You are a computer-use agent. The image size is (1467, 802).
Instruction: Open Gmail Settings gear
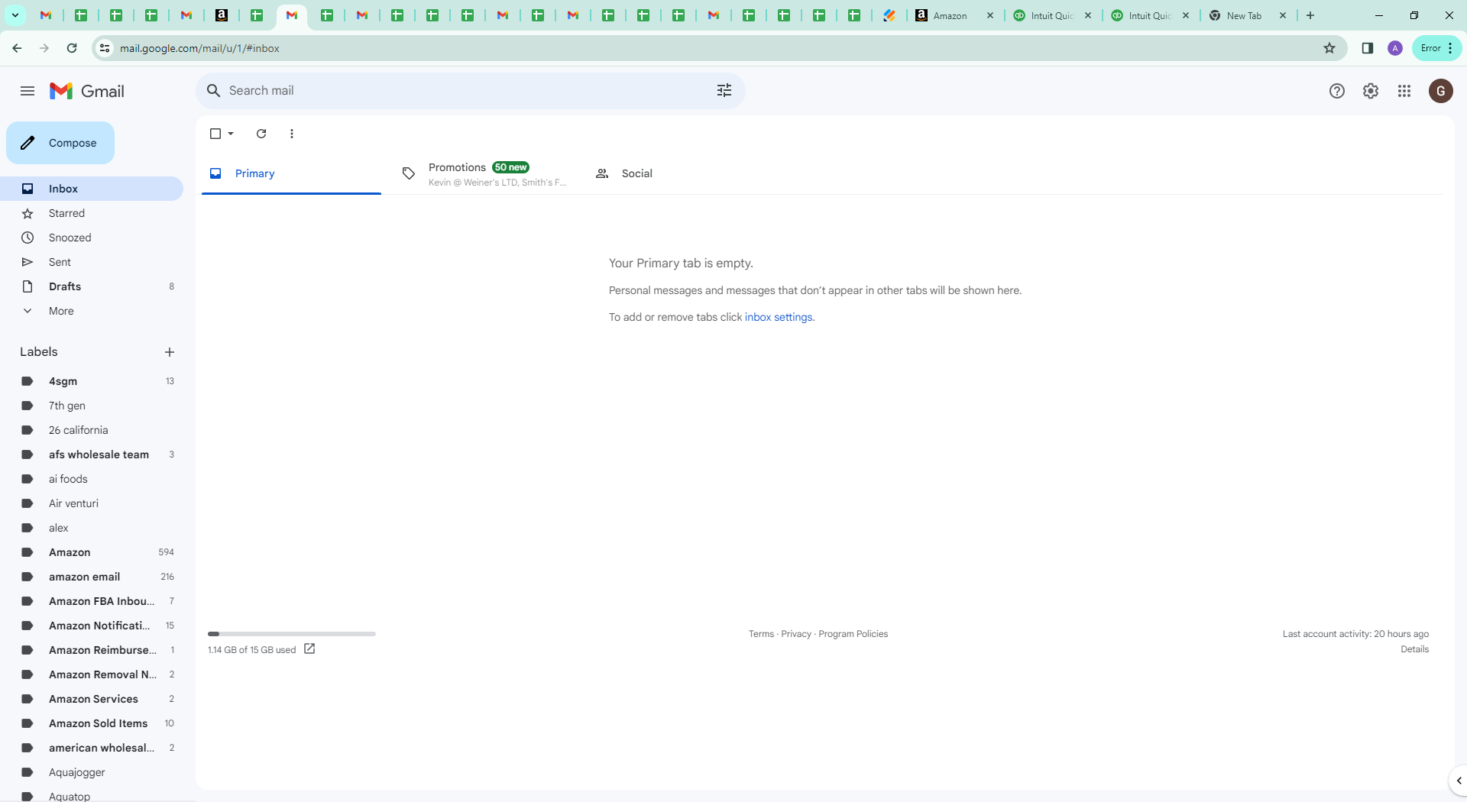tap(1371, 91)
